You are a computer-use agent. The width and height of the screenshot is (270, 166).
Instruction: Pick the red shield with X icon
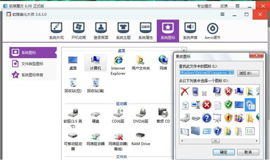228,91
